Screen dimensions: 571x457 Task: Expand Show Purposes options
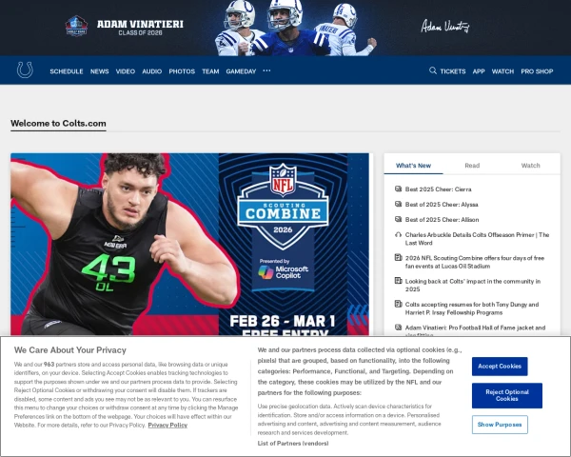(x=500, y=425)
